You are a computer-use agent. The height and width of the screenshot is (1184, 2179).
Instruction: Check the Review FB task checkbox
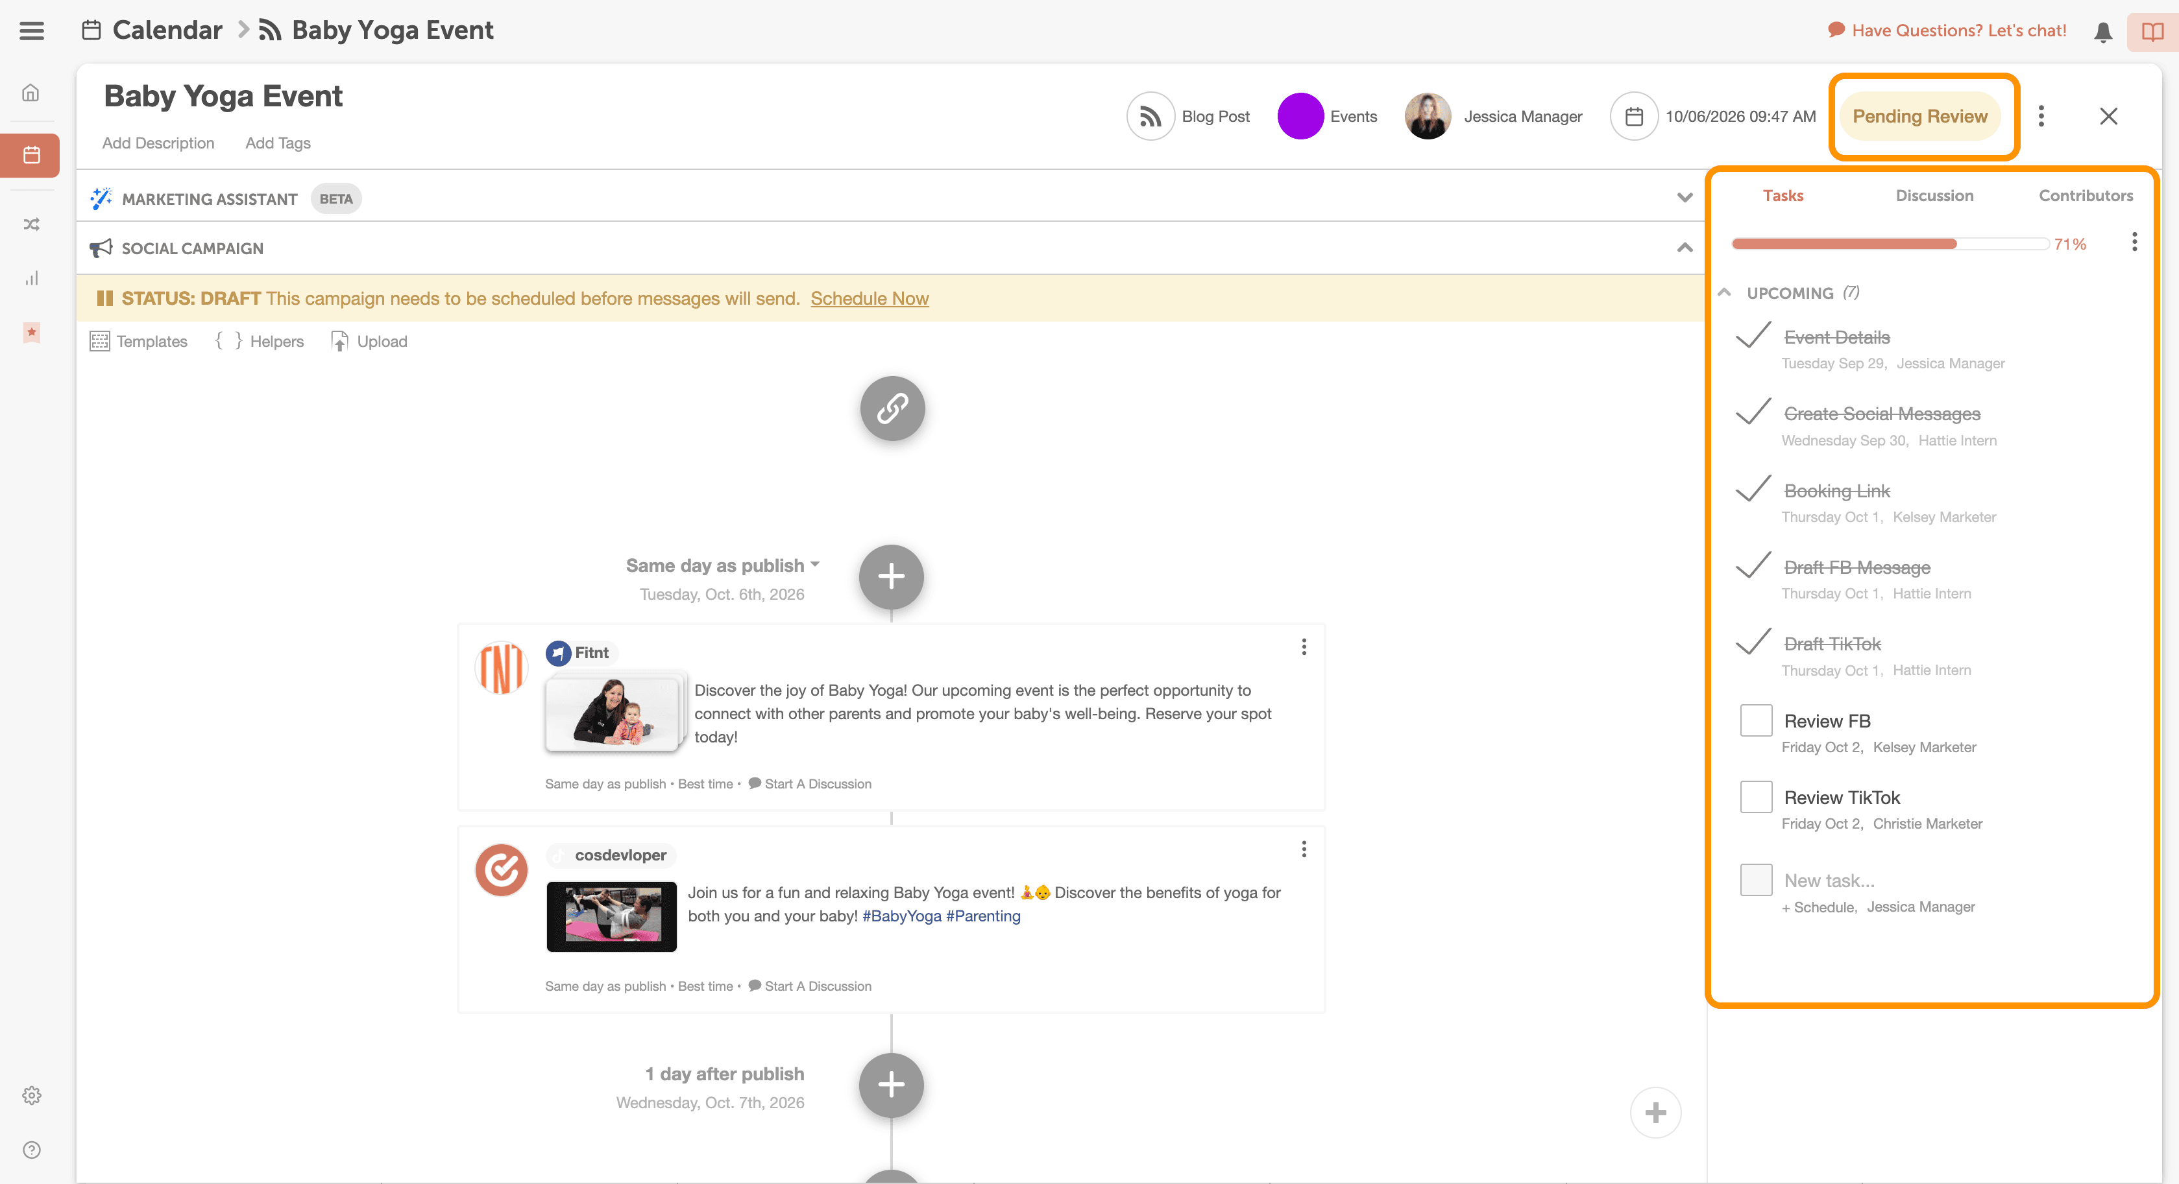pyautogui.click(x=1755, y=720)
